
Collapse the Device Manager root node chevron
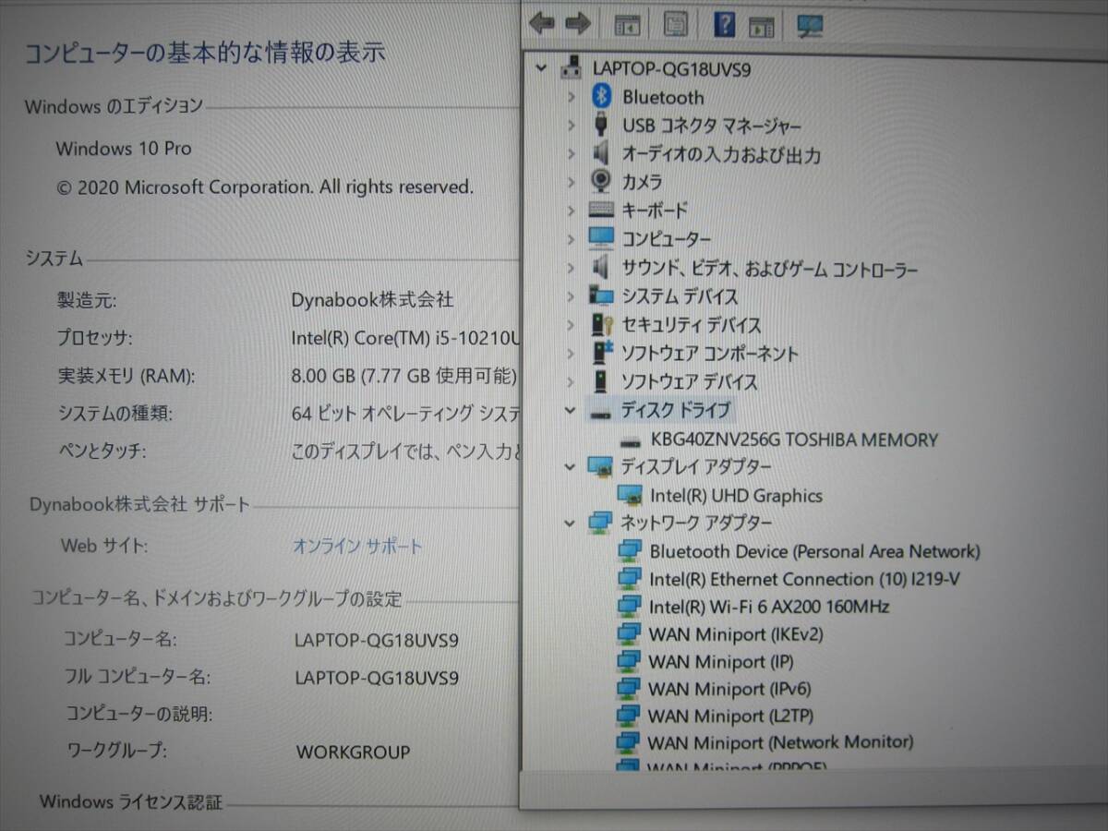541,67
